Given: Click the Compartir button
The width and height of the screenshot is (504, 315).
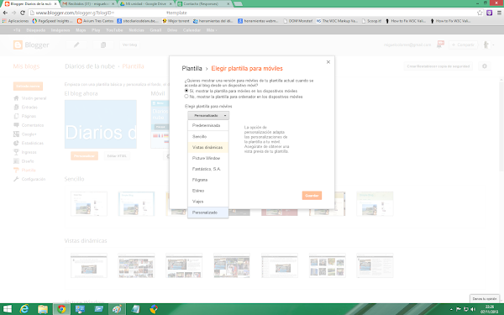Looking at the screenshot, I should pyautogui.click(x=463, y=45).
